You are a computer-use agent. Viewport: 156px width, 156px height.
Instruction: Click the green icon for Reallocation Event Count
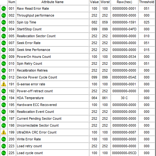(4, 112)
